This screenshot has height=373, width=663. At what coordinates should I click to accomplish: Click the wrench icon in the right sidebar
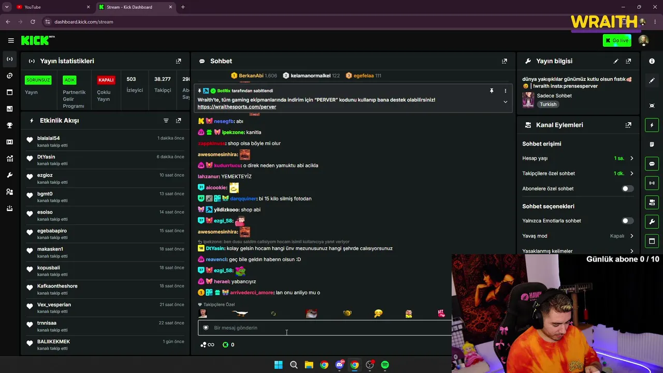point(652,222)
